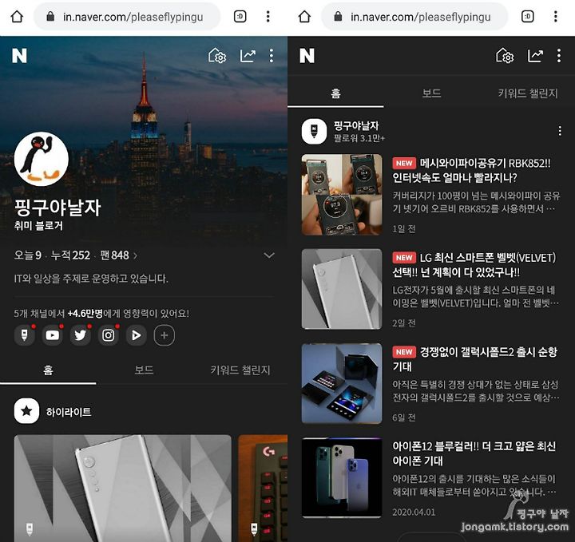575x542 pixels.
Task: Open more options dots on left profile header
Action: click(272, 56)
